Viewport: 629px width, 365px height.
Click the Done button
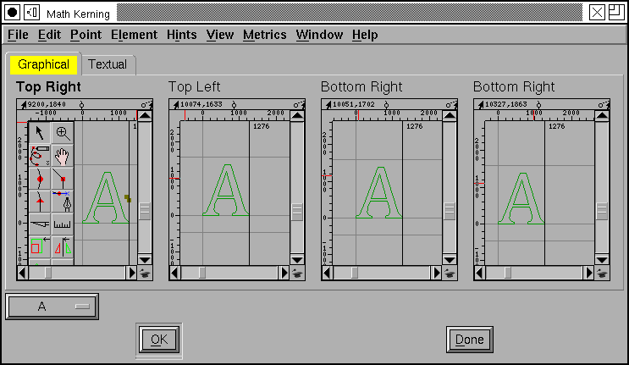pos(469,340)
